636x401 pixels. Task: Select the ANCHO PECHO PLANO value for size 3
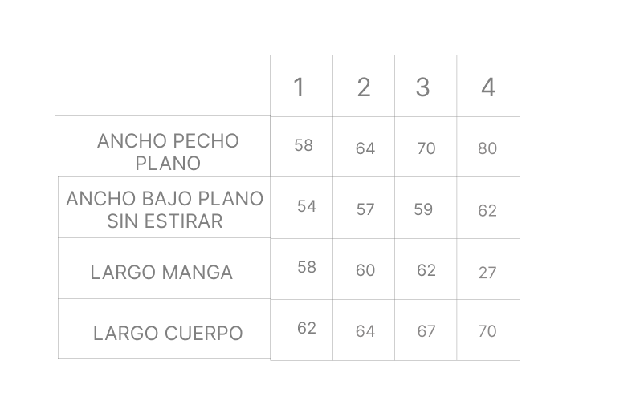point(426,148)
